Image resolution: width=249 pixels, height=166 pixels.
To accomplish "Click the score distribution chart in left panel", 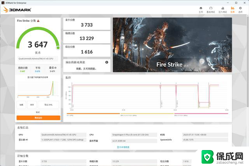I will click(38, 88).
